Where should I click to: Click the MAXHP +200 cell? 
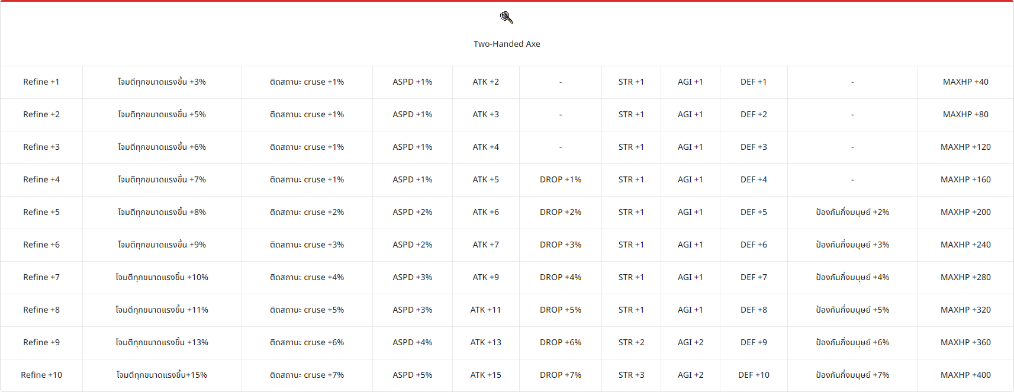tap(965, 212)
